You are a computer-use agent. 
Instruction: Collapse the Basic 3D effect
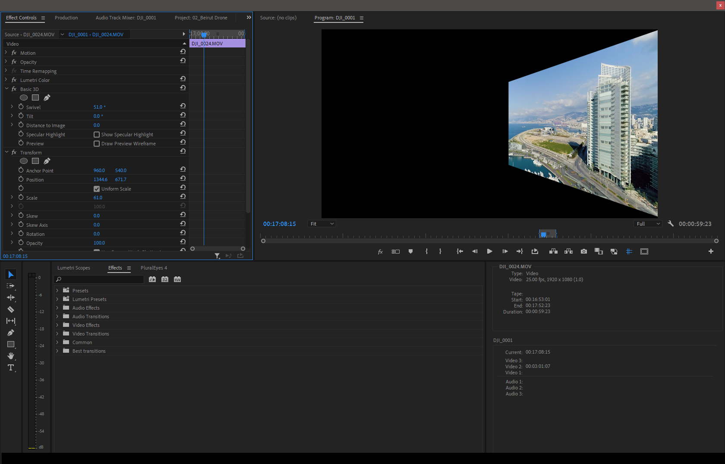(6, 89)
